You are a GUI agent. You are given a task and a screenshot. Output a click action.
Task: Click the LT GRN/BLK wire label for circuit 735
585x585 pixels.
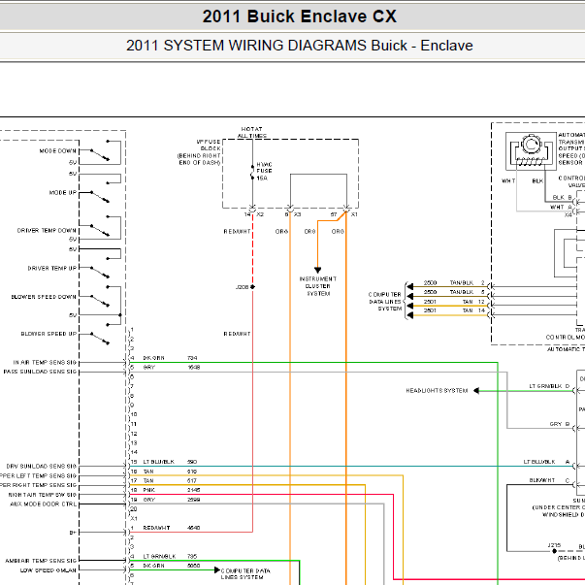[159, 556]
